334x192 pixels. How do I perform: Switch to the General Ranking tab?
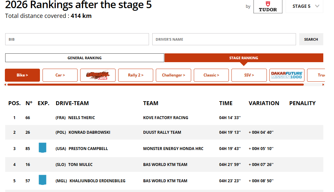[x=85, y=58]
